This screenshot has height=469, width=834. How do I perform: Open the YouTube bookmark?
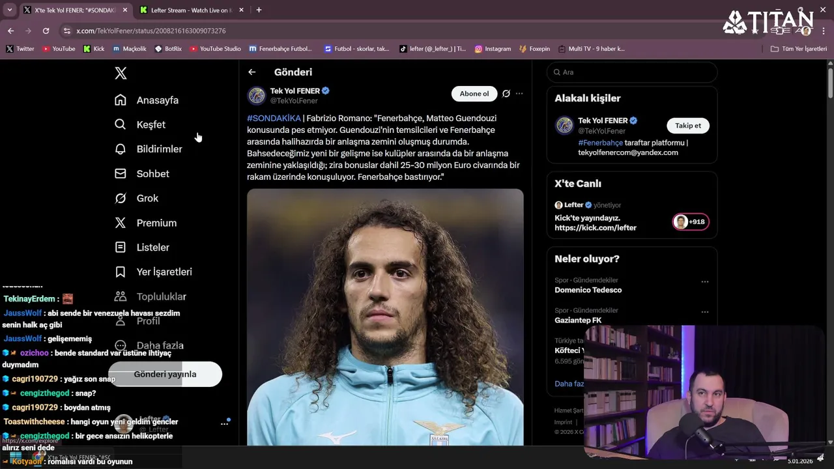pyautogui.click(x=59, y=49)
